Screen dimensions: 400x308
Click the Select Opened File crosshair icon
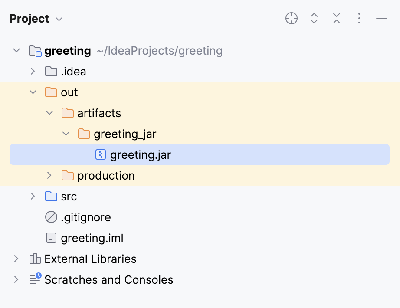pos(291,18)
